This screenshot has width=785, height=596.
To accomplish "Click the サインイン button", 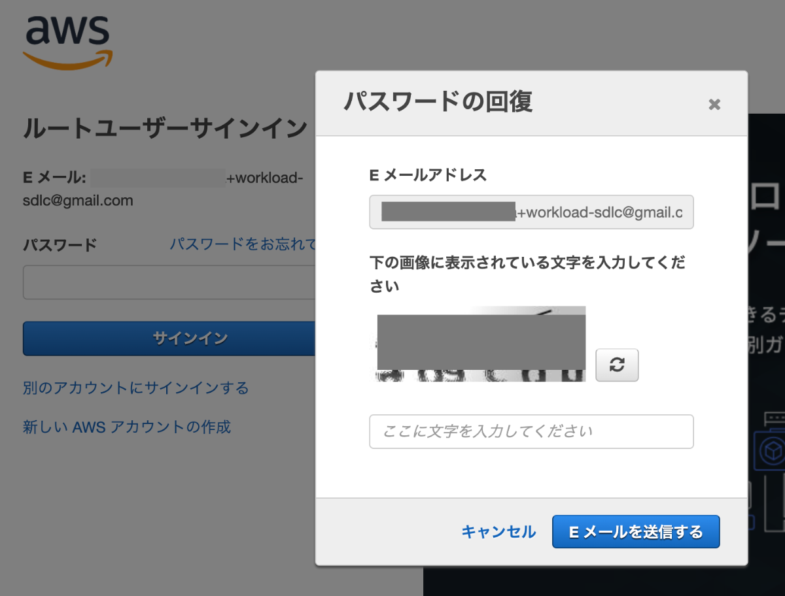I will click(170, 339).
